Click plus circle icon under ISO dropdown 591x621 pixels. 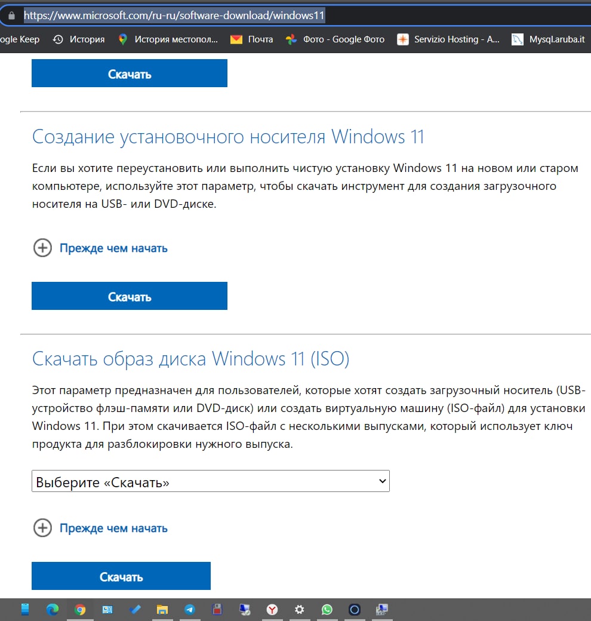point(42,528)
